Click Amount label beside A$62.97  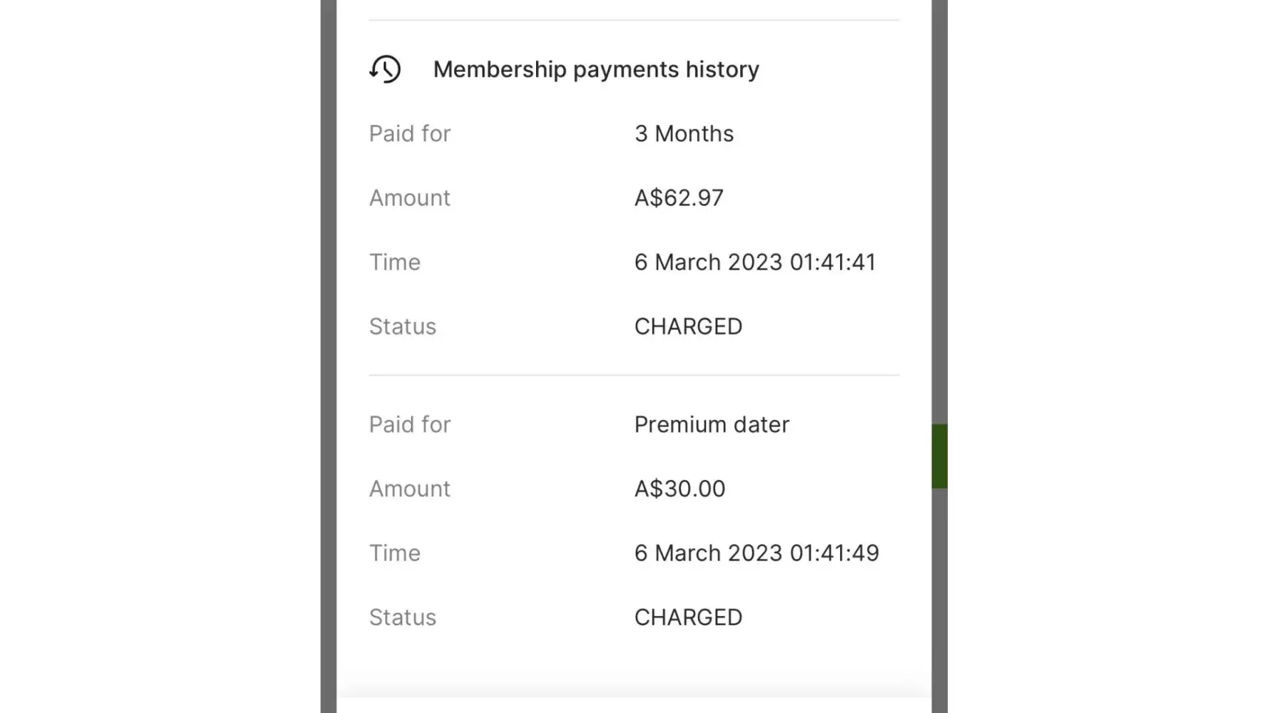tap(410, 198)
